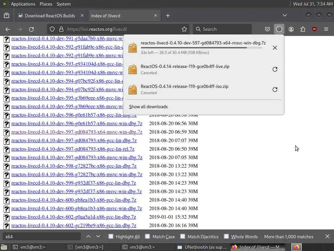The height and width of the screenshot is (251, 334).
Task: Enable Whole Words checkbox
Action: point(226,236)
